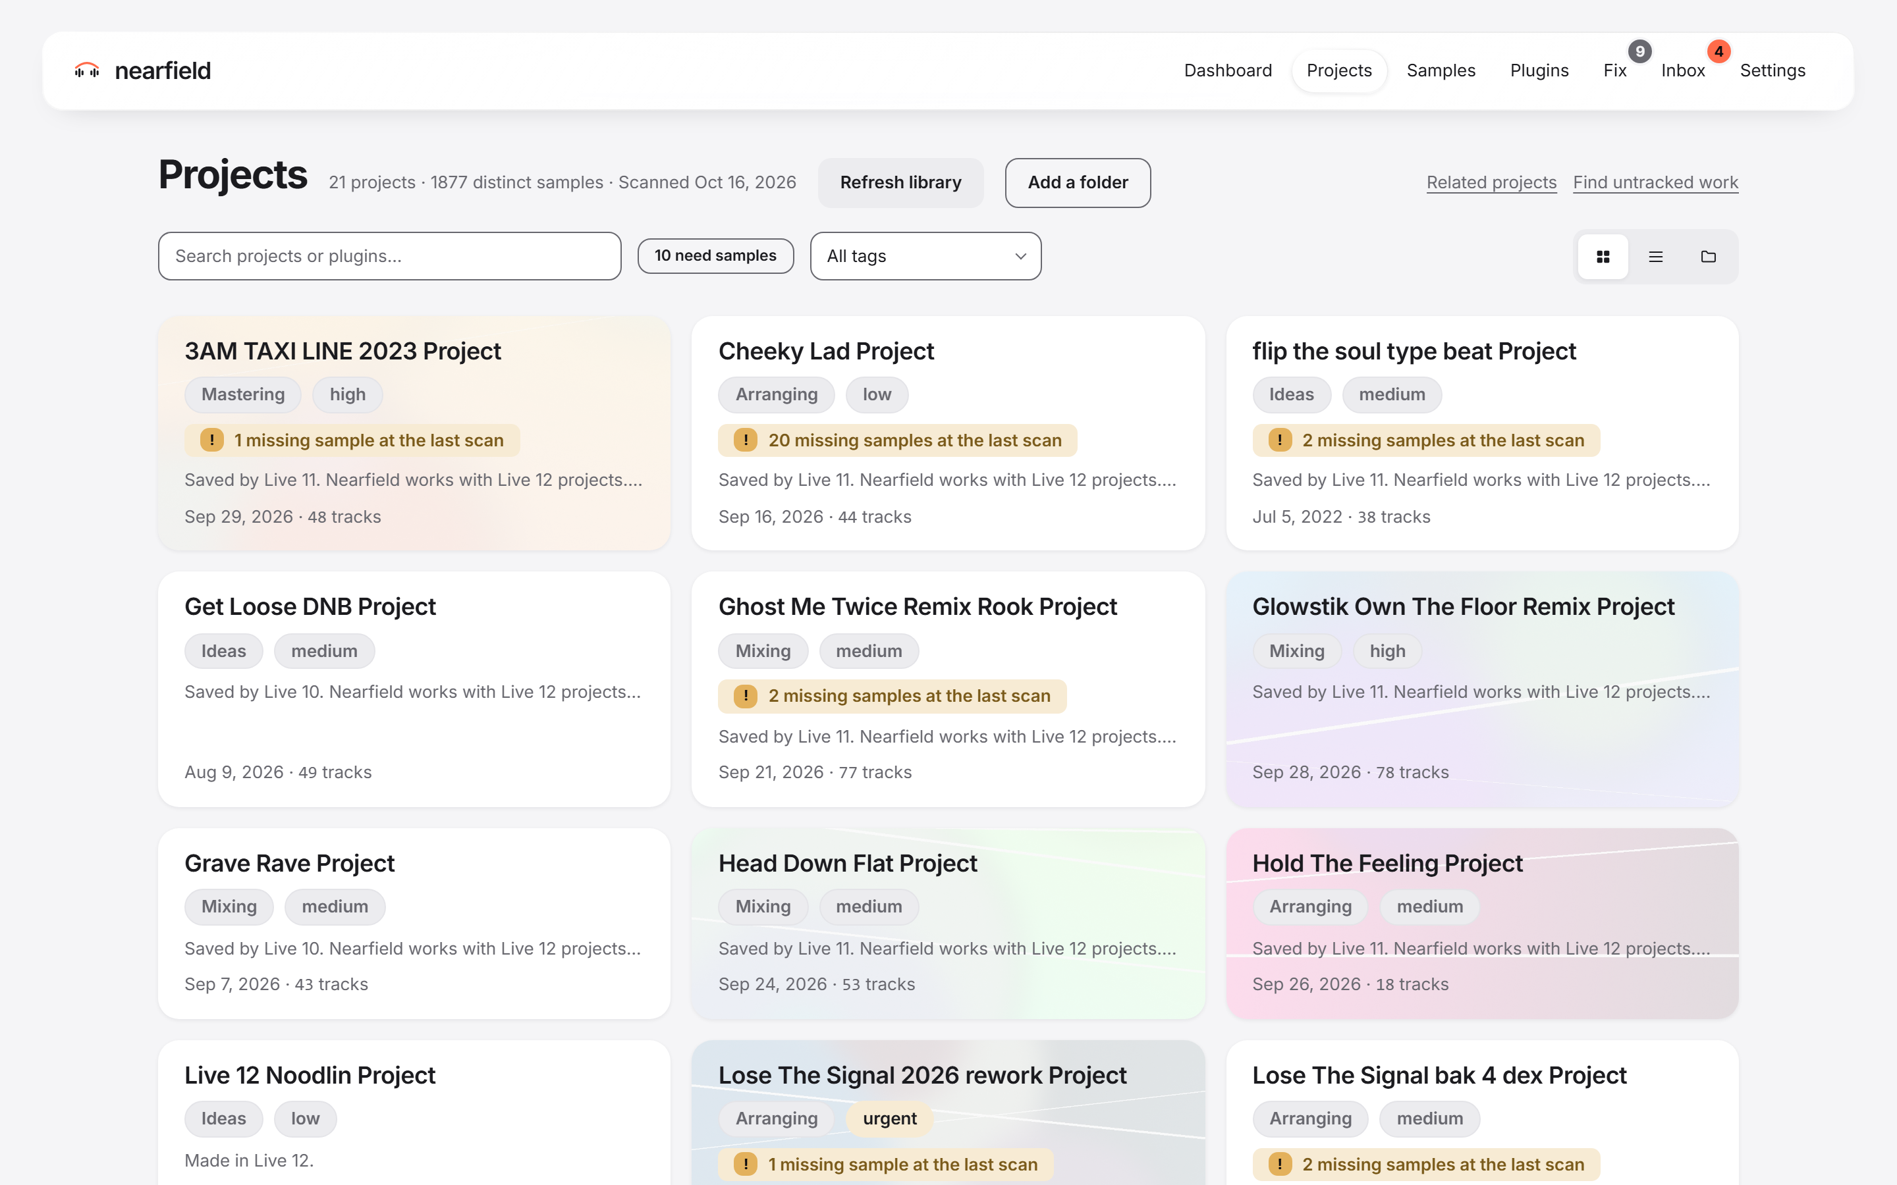
Task: Open the Get Loose DNB Project title
Action: point(310,606)
